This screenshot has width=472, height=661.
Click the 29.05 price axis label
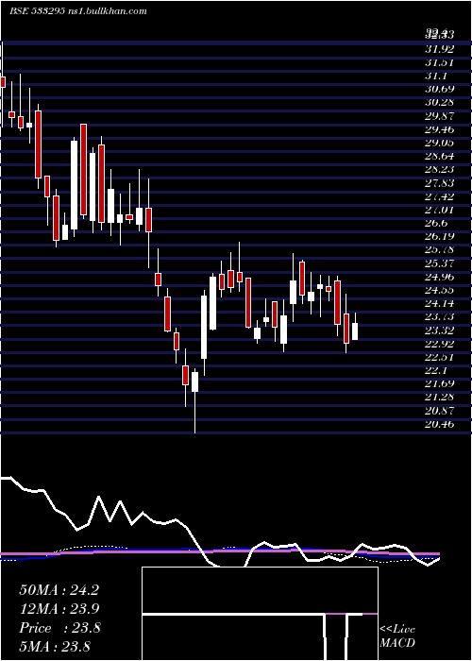[440, 143]
